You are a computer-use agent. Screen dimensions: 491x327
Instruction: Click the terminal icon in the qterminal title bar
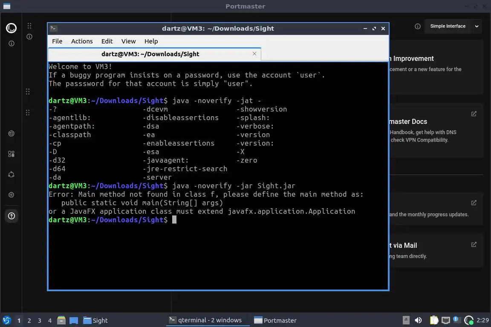53,29
